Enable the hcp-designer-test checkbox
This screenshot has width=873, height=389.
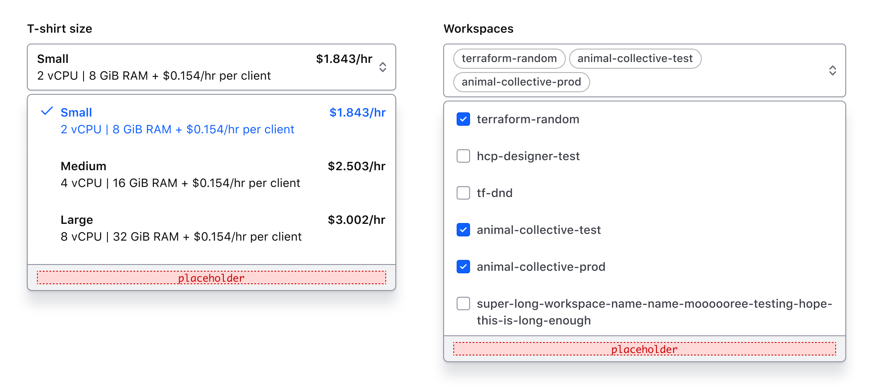pos(463,156)
